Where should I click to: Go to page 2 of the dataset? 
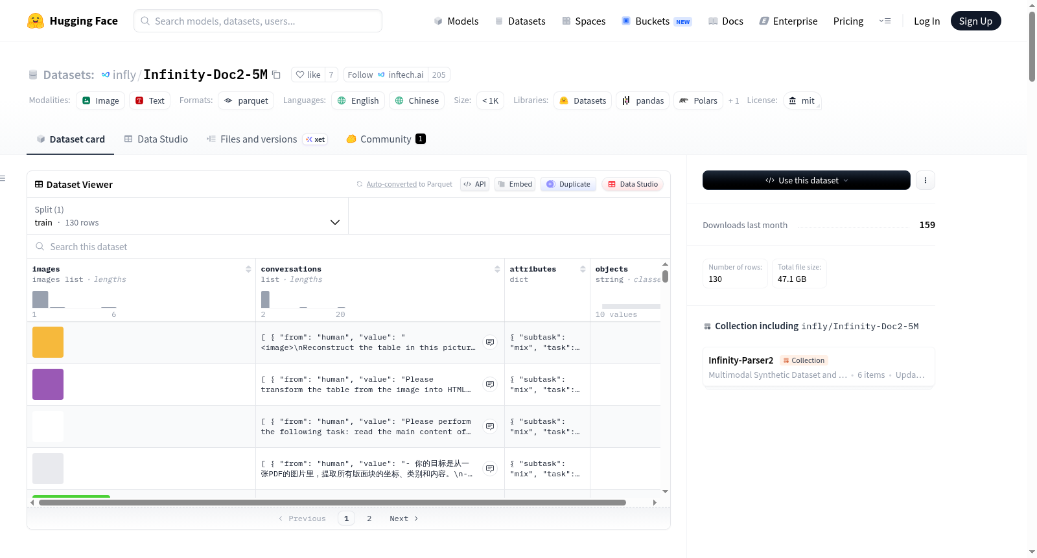[x=369, y=518]
